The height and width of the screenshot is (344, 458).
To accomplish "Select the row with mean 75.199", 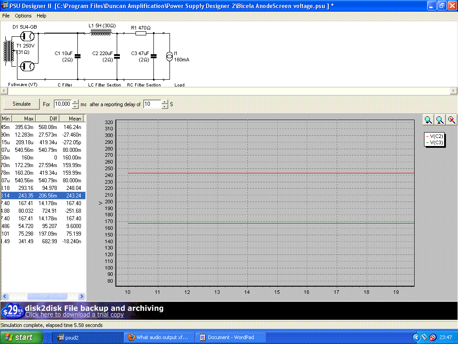I will pos(43,234).
